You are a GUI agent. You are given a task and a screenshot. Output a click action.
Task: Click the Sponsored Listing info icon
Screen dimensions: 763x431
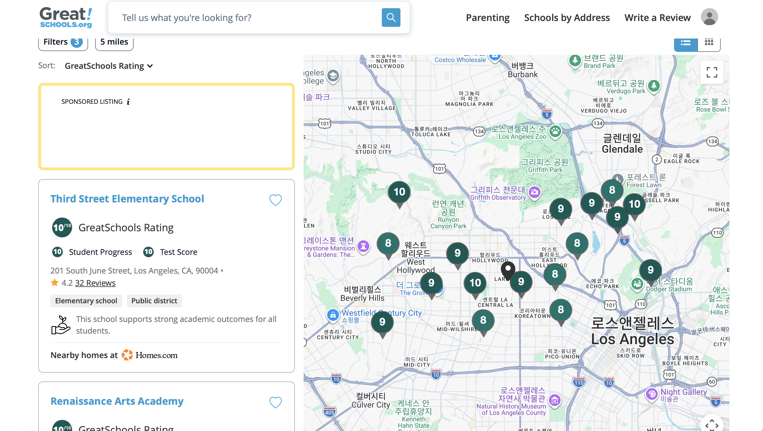coord(128,101)
